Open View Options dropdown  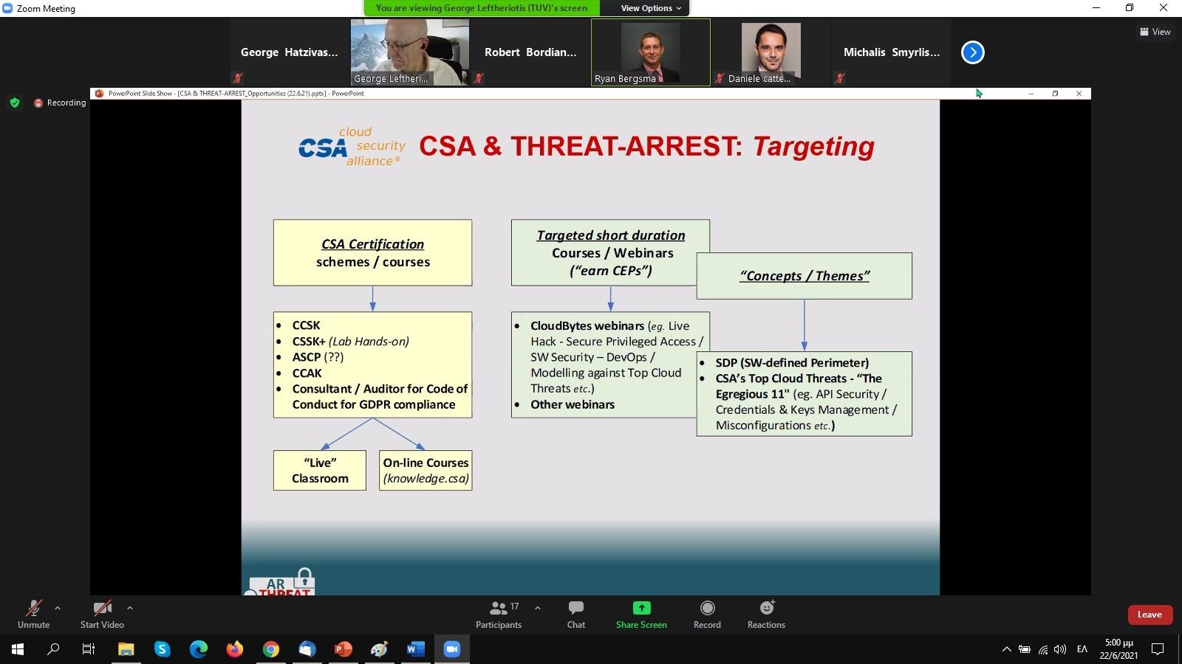pyautogui.click(x=651, y=8)
